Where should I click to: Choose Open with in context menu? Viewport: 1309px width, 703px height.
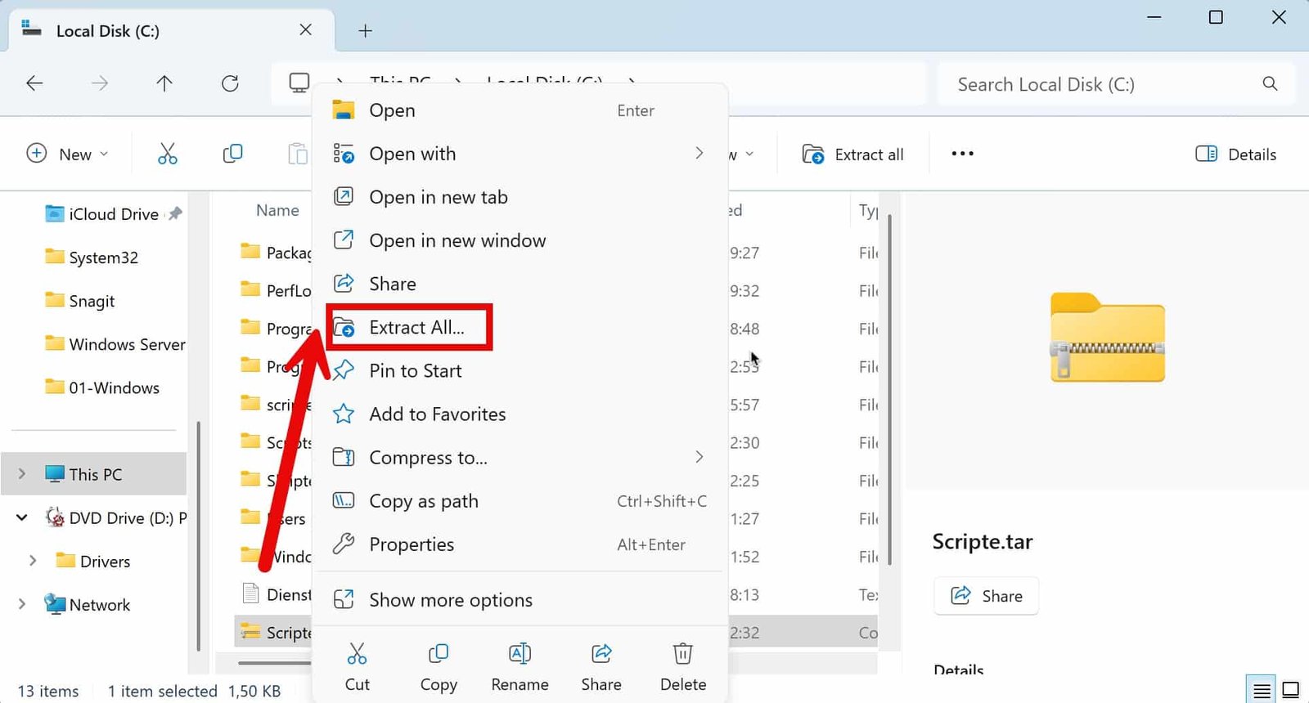(x=520, y=154)
